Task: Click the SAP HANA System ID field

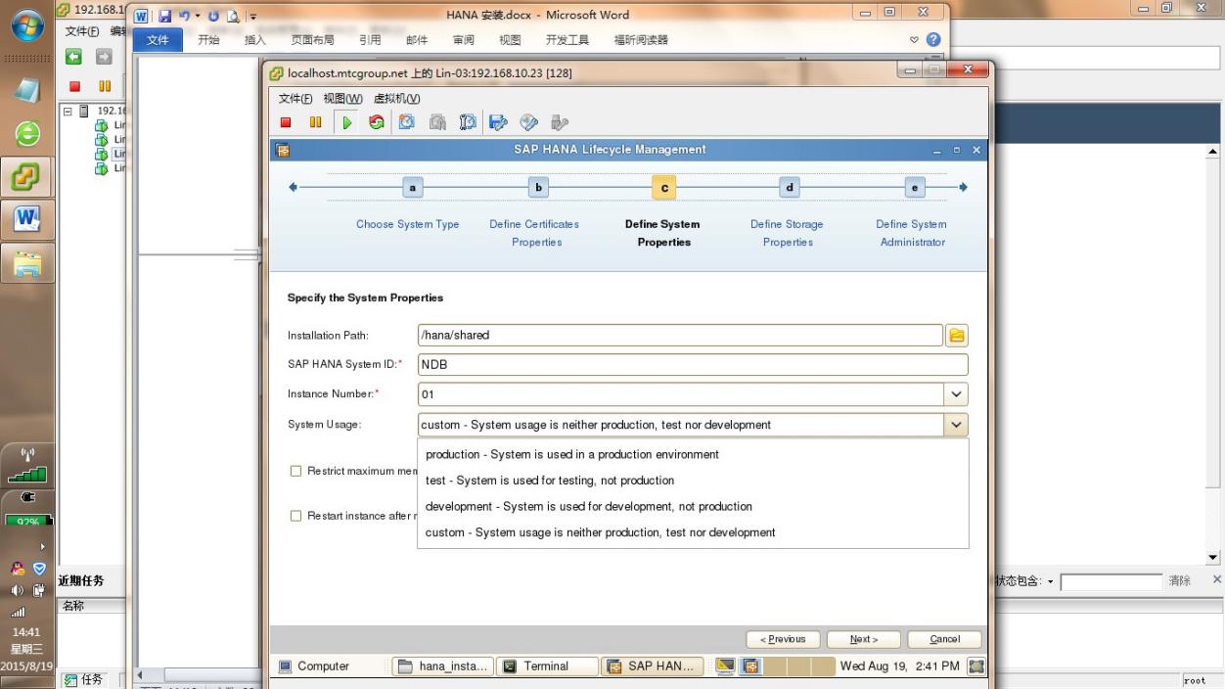Action: 693,365
